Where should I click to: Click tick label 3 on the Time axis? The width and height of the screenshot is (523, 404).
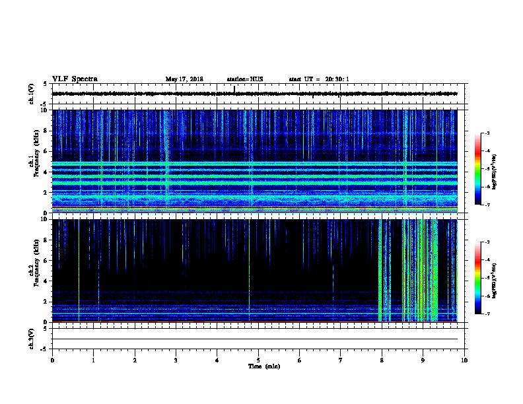176,360
